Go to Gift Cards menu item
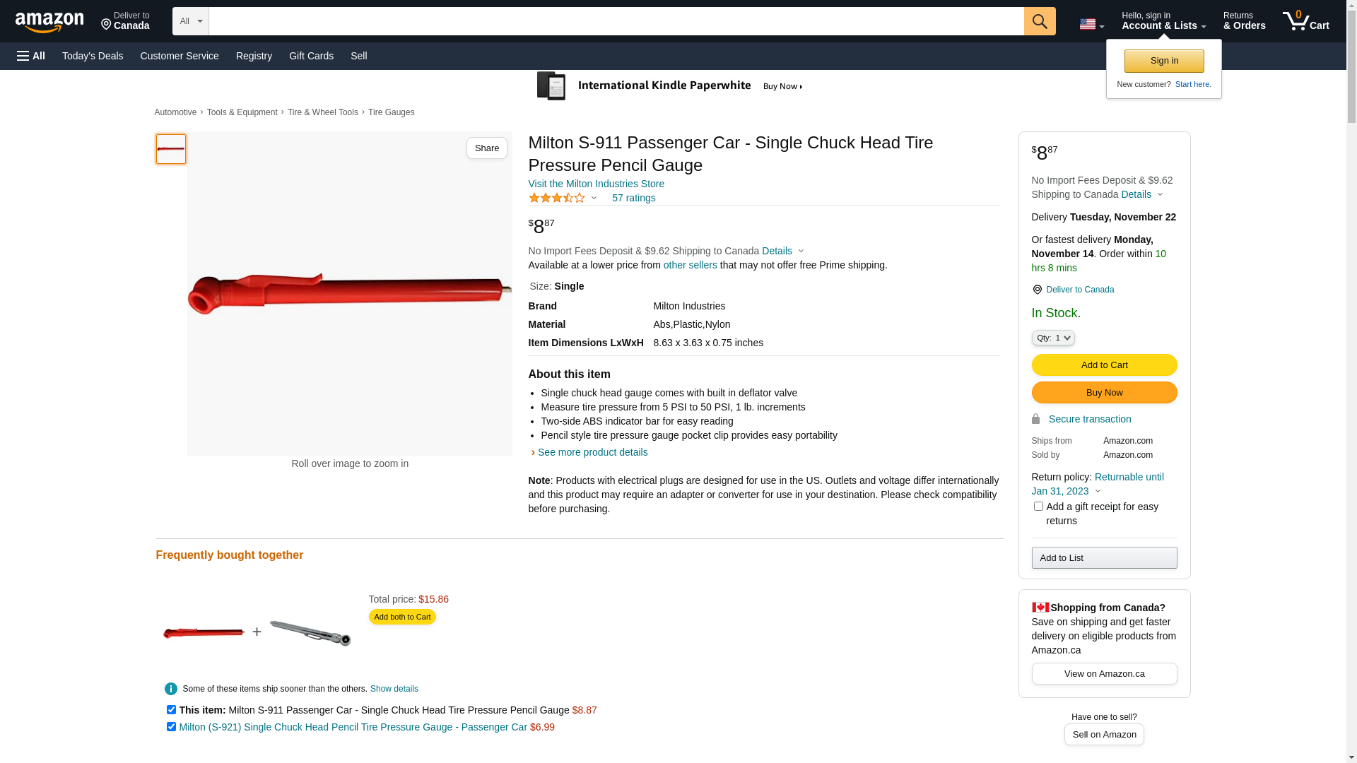 [x=311, y=56]
